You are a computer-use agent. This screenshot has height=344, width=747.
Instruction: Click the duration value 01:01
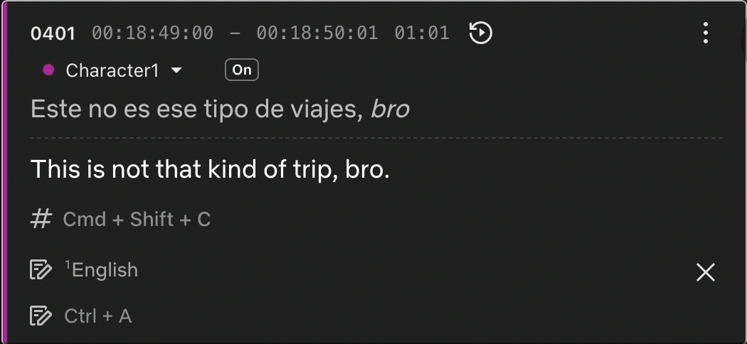point(422,33)
